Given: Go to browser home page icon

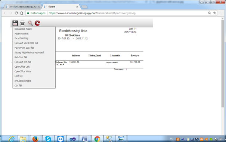Looking at the screenshot, I should 22,13.
